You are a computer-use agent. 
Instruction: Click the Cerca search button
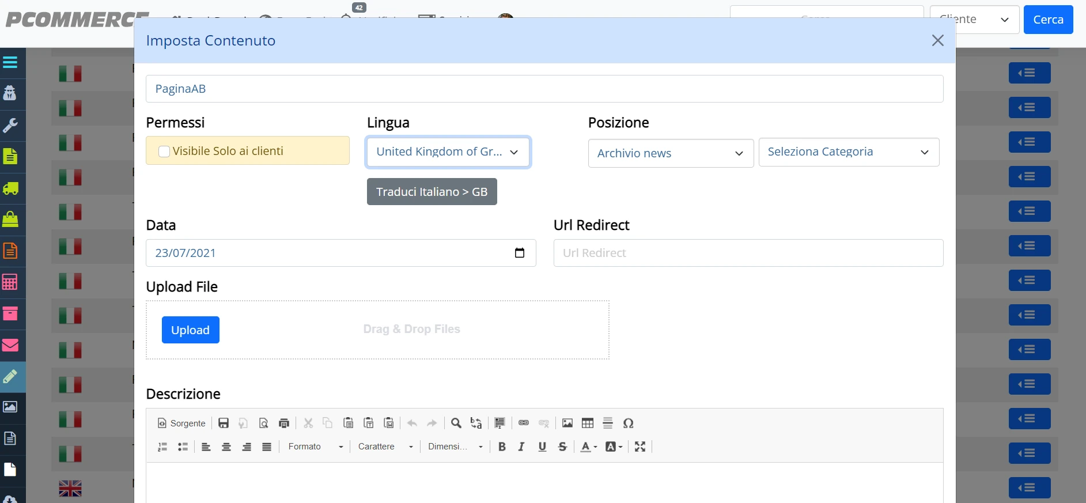tap(1048, 20)
